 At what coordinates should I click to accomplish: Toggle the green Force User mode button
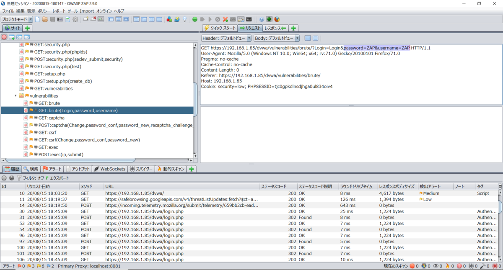269,19
